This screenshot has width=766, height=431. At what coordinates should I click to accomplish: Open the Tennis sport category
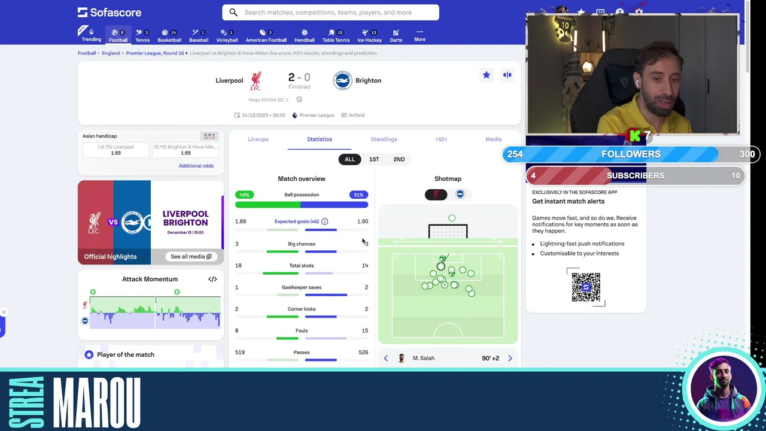pos(142,35)
